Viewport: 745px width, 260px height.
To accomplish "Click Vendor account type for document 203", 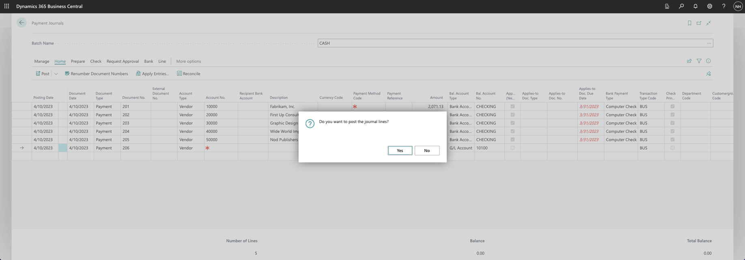I will coord(191,123).
